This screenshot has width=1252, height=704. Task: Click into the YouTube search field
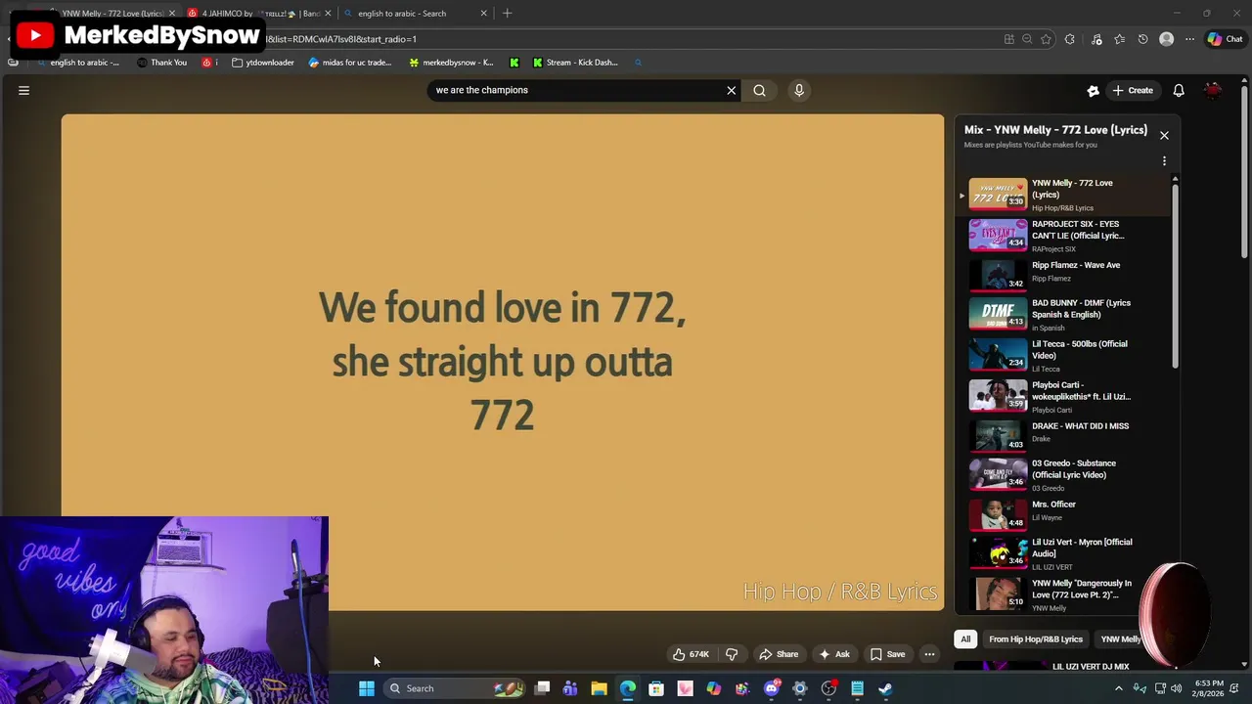coord(577,90)
